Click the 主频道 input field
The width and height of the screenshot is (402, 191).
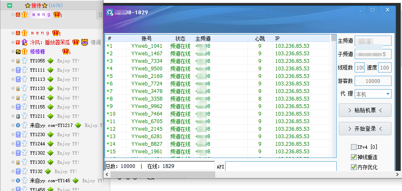373,41
